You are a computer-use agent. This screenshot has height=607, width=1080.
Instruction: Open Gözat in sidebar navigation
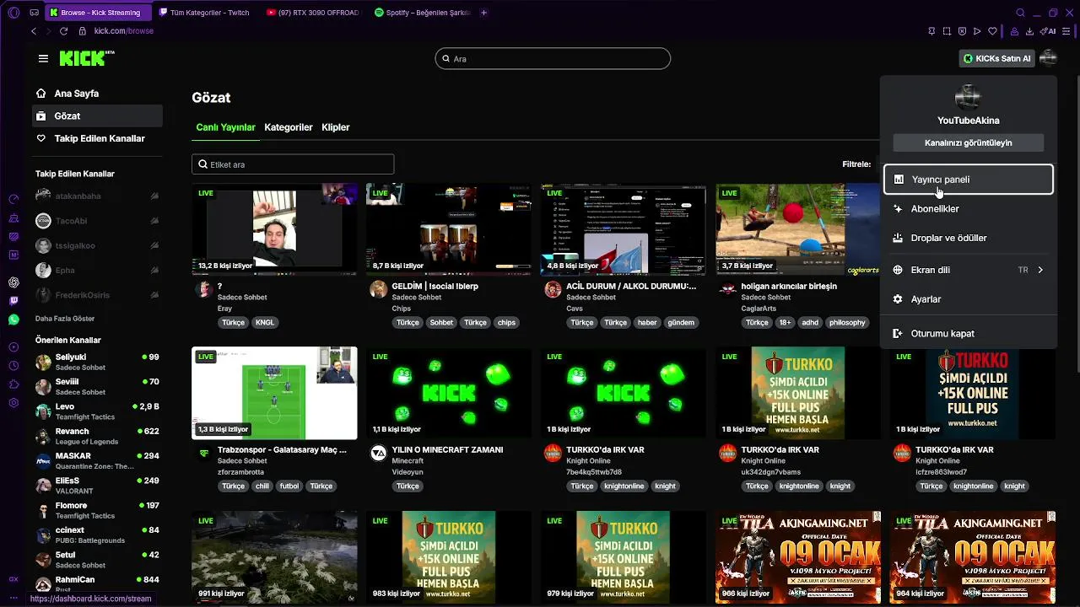tap(98, 115)
